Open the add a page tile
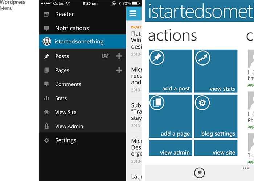This screenshot has height=181, width=254. 171,116
